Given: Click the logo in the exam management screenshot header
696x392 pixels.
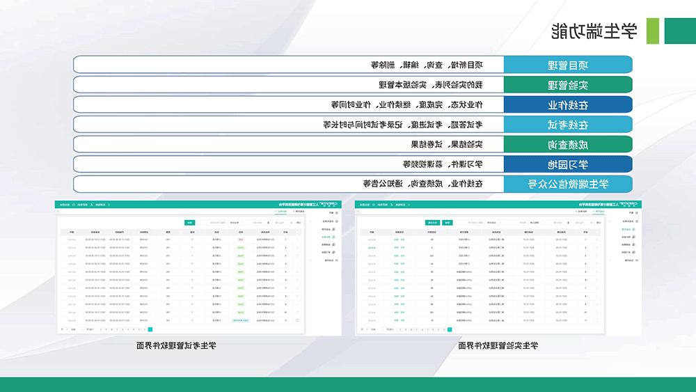Looking at the screenshot, I should point(329,205).
